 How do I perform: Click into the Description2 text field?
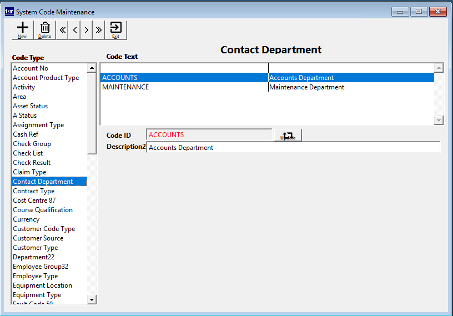pos(293,148)
